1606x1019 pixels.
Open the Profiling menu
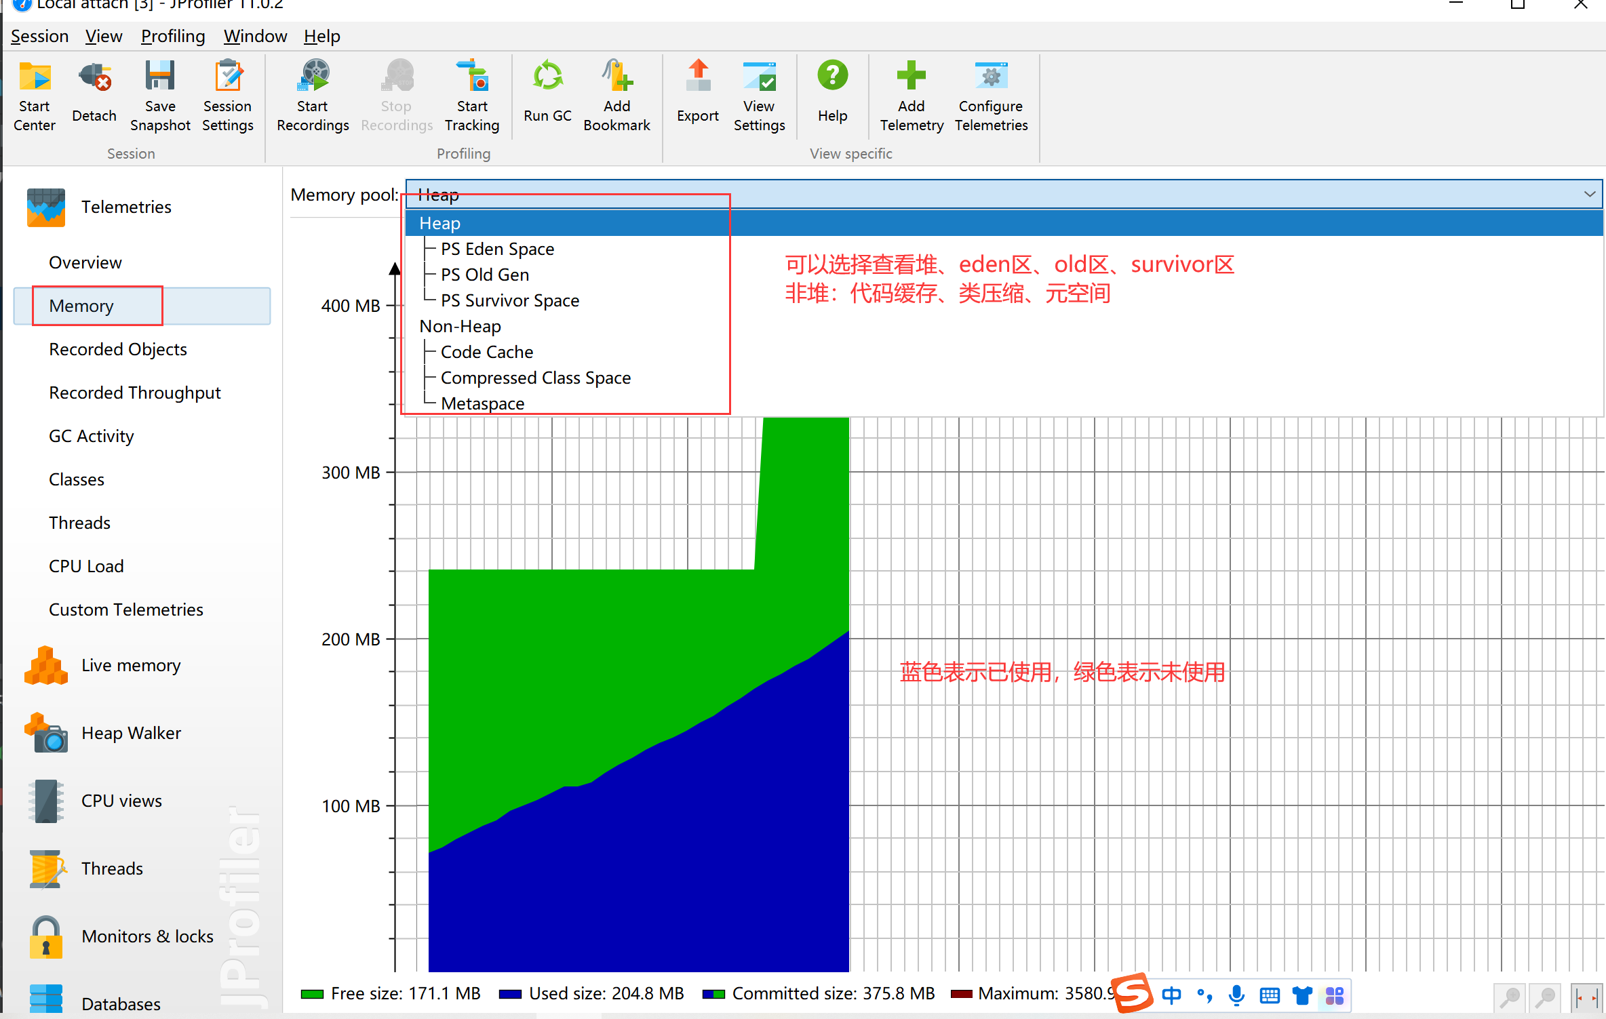click(173, 36)
